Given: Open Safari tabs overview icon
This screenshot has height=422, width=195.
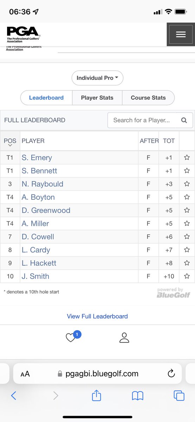Looking at the screenshot, I should (179, 396).
